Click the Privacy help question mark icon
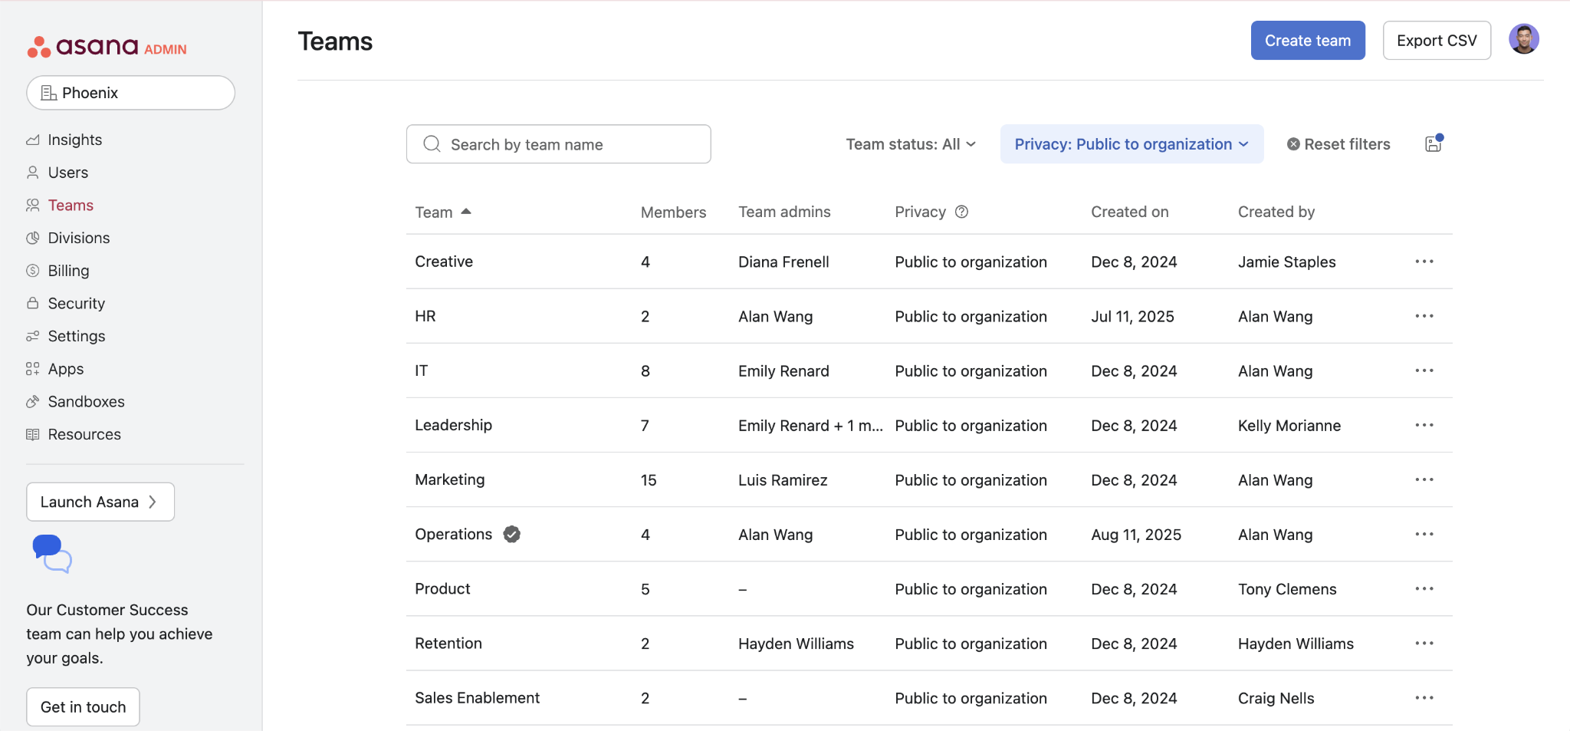The image size is (1570, 731). pos(961,212)
